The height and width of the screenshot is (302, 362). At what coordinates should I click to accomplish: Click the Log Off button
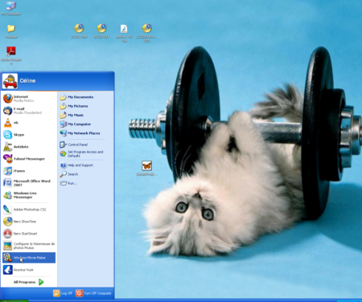click(x=63, y=293)
